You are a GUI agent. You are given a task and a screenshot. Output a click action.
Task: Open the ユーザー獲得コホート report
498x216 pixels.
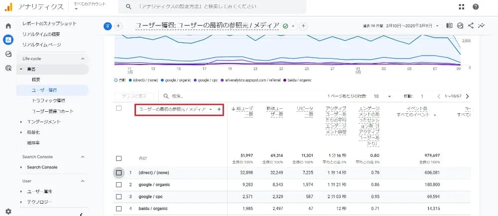coord(52,112)
